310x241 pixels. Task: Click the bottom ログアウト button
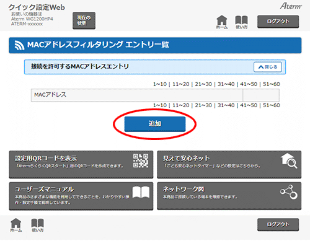click(278, 224)
